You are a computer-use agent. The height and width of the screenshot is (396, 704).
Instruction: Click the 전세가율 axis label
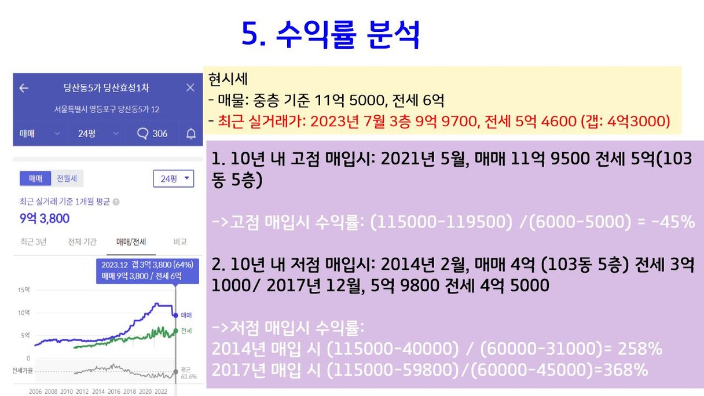pos(23,370)
